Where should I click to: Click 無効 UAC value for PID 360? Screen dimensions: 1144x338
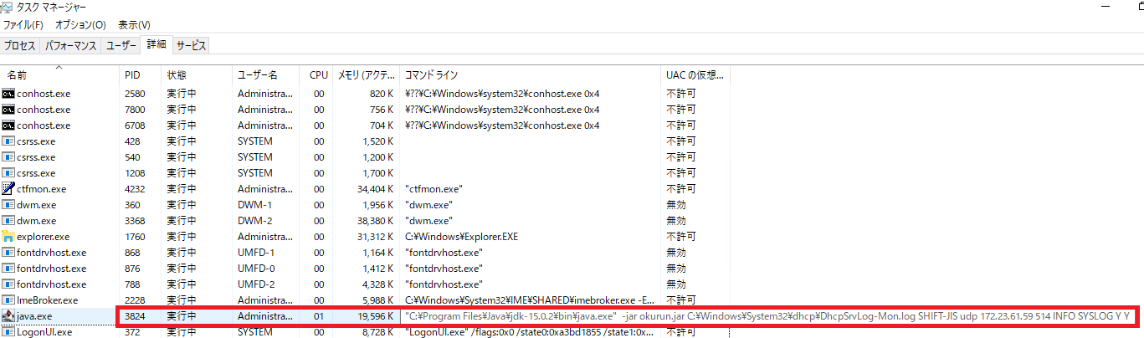tap(676, 205)
